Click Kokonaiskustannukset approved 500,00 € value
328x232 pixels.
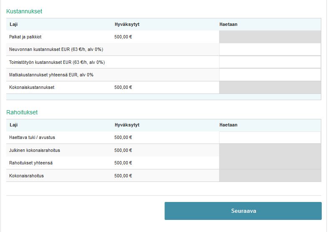(123, 87)
